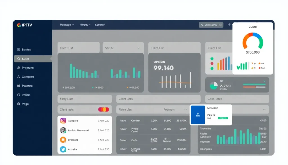Screen dimensions: 288x165
Task: Open the Hintey menu in top navigation
Action: (85, 25)
